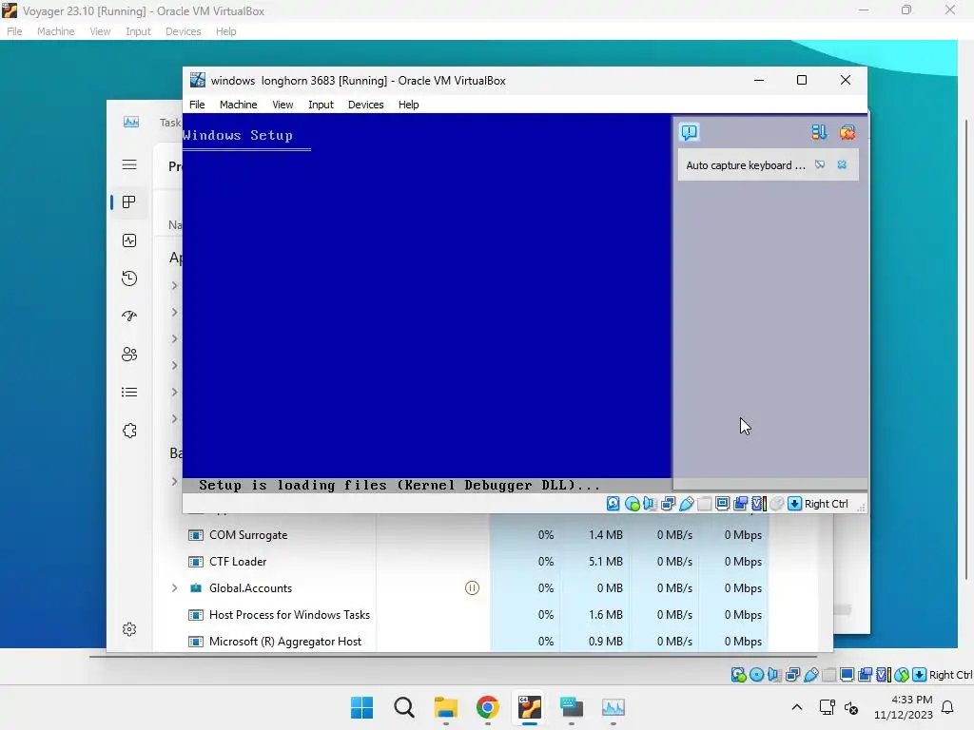Screen dimensions: 974x730
Task: Open File menu in longhorn VM window
Action: (x=197, y=105)
